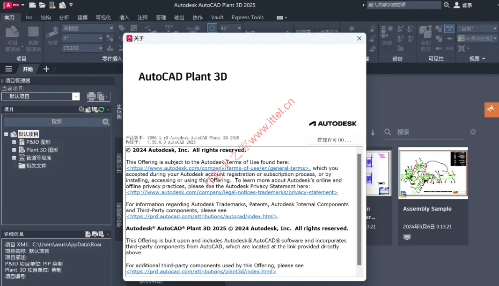
Task: Click the 正交图形 vertical side tab
Action: 119,163
